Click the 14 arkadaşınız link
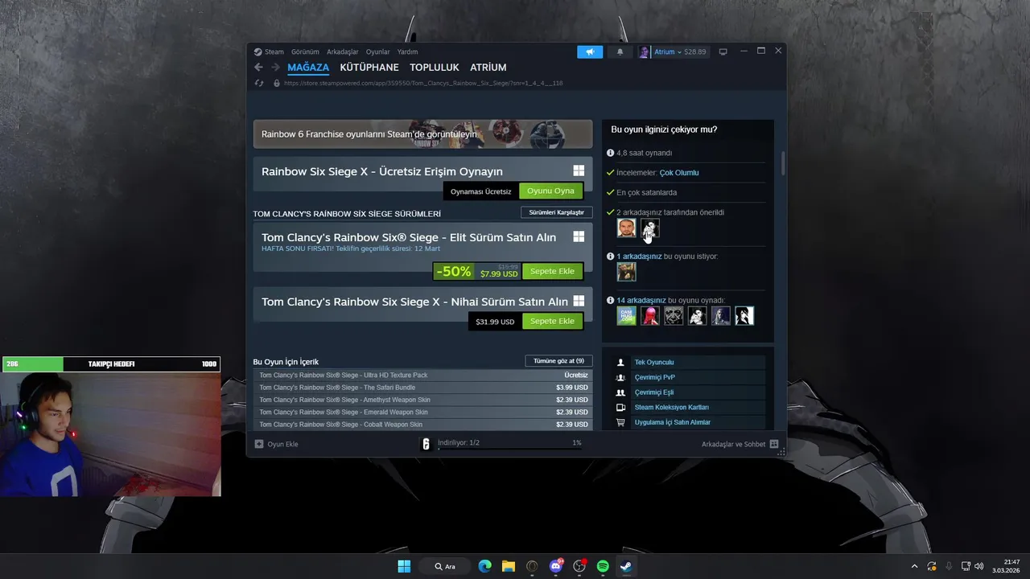Viewport: 1030px width, 579px height. 641,300
